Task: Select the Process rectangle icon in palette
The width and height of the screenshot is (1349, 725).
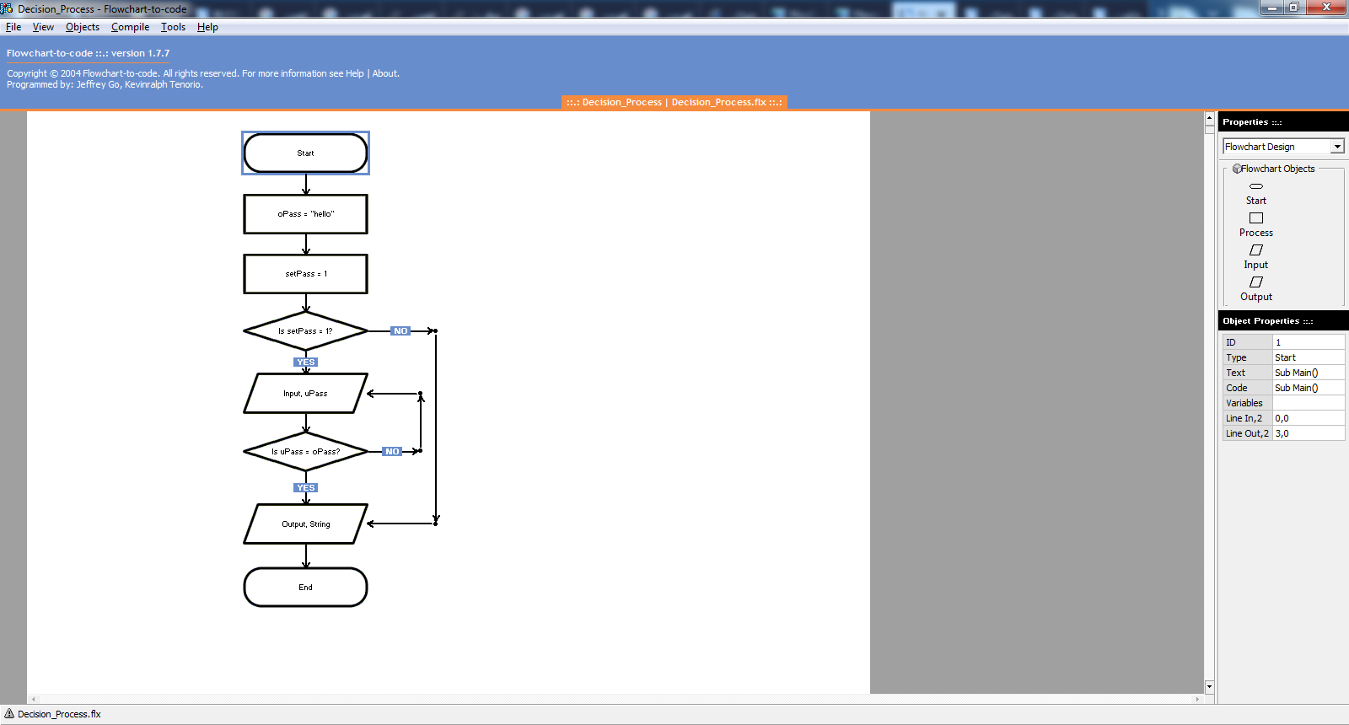Action: 1256,218
